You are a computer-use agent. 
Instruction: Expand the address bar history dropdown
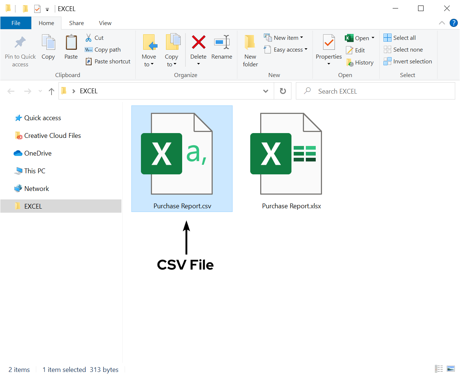pyautogui.click(x=266, y=91)
